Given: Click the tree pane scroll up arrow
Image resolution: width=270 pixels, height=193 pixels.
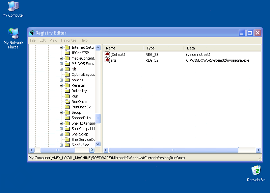Looking at the screenshot, I should 98,47.
